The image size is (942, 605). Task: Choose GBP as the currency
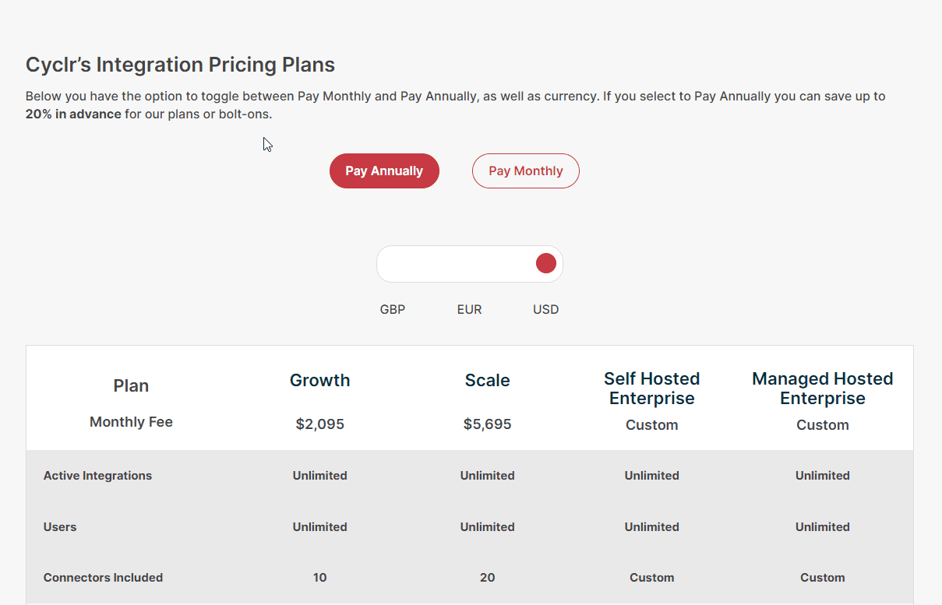tap(393, 309)
